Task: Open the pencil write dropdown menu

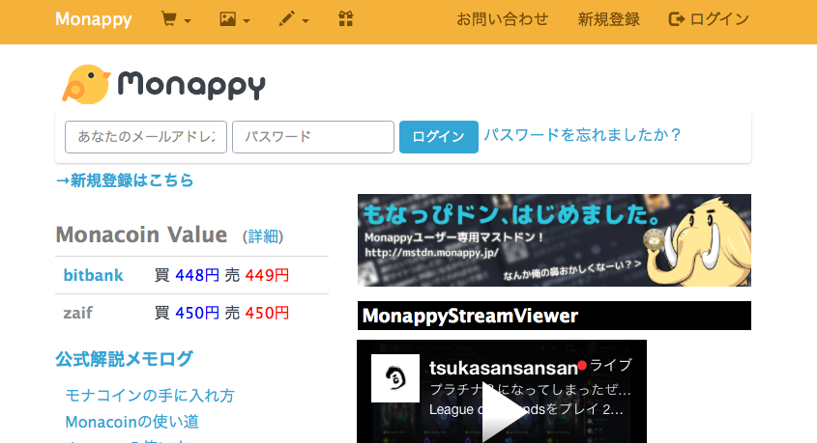Action: tap(293, 19)
